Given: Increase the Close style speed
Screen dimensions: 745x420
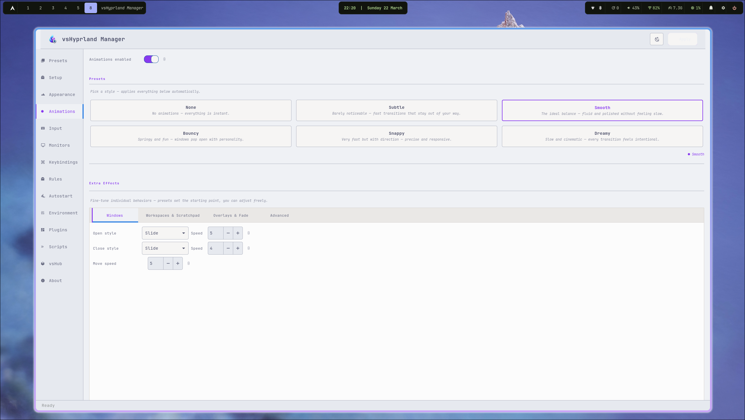Looking at the screenshot, I should [x=238, y=248].
